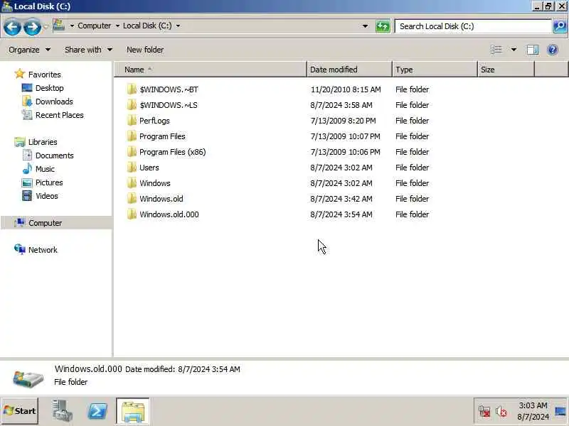This screenshot has width=569, height=426.
Task: Sort by the Type column header
Action: tap(435, 70)
